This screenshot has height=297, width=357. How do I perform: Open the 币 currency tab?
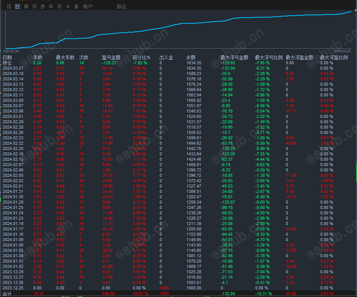59,7
